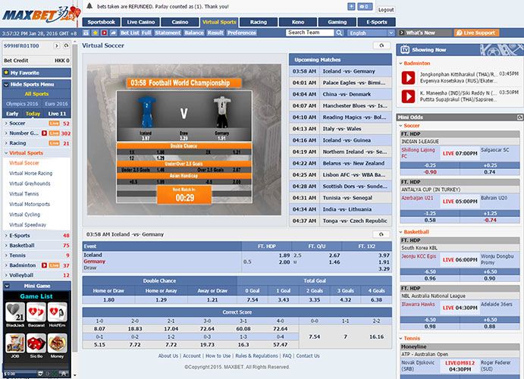Click the red live streaming toolbar icon
The width and height of the screenshot is (524, 379).
tap(104, 33)
